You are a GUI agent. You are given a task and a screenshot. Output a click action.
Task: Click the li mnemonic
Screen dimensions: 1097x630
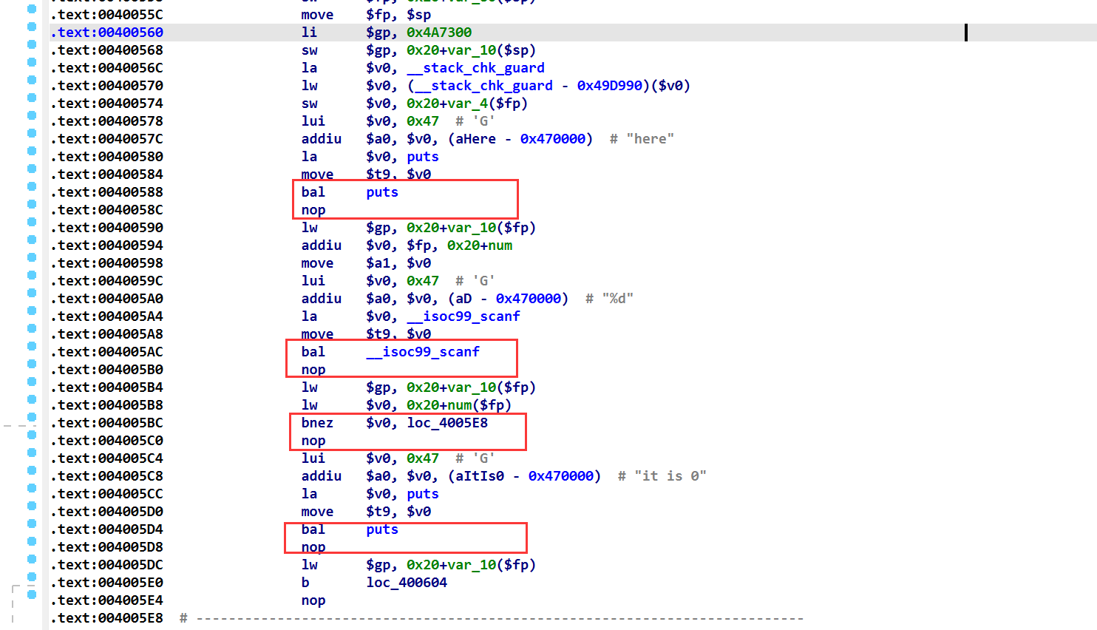pyautogui.click(x=309, y=33)
